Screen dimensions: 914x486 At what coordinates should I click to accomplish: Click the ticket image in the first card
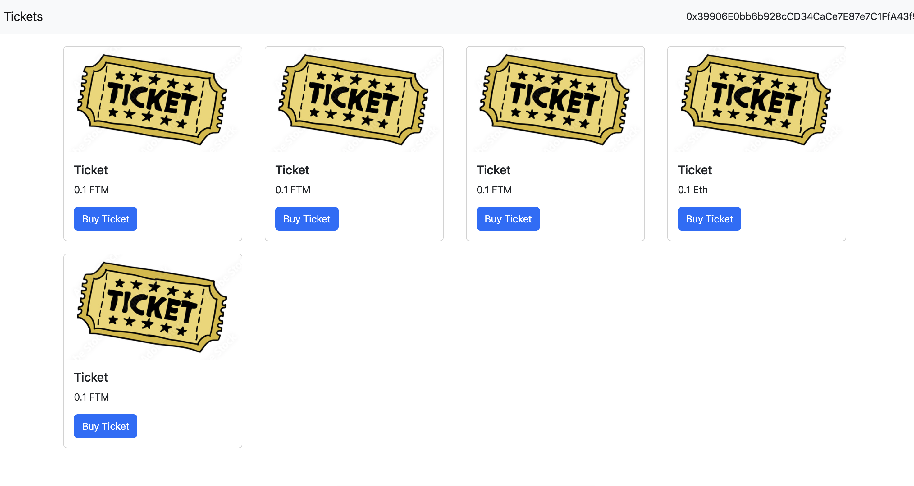coord(153,100)
